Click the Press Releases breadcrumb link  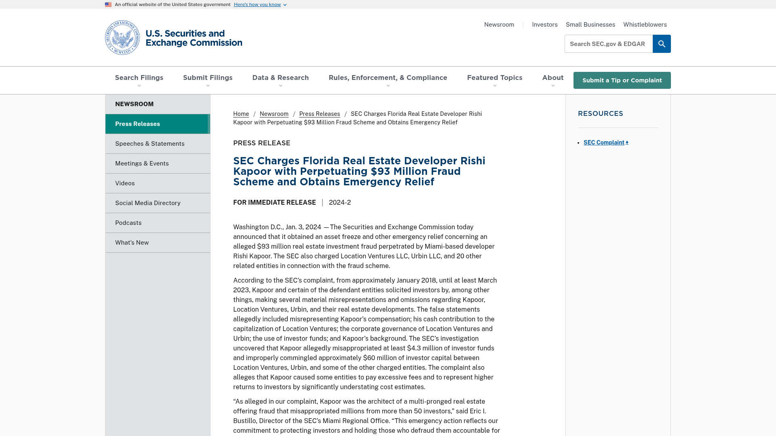tap(320, 114)
